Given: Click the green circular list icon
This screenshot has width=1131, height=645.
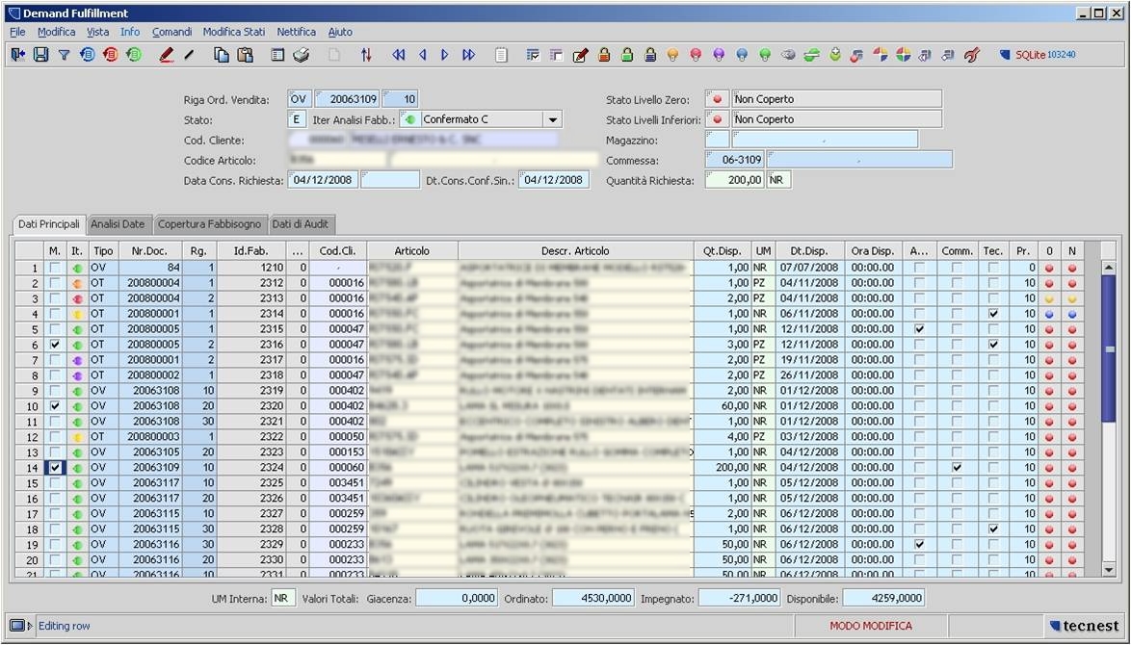Looking at the screenshot, I should (134, 55).
